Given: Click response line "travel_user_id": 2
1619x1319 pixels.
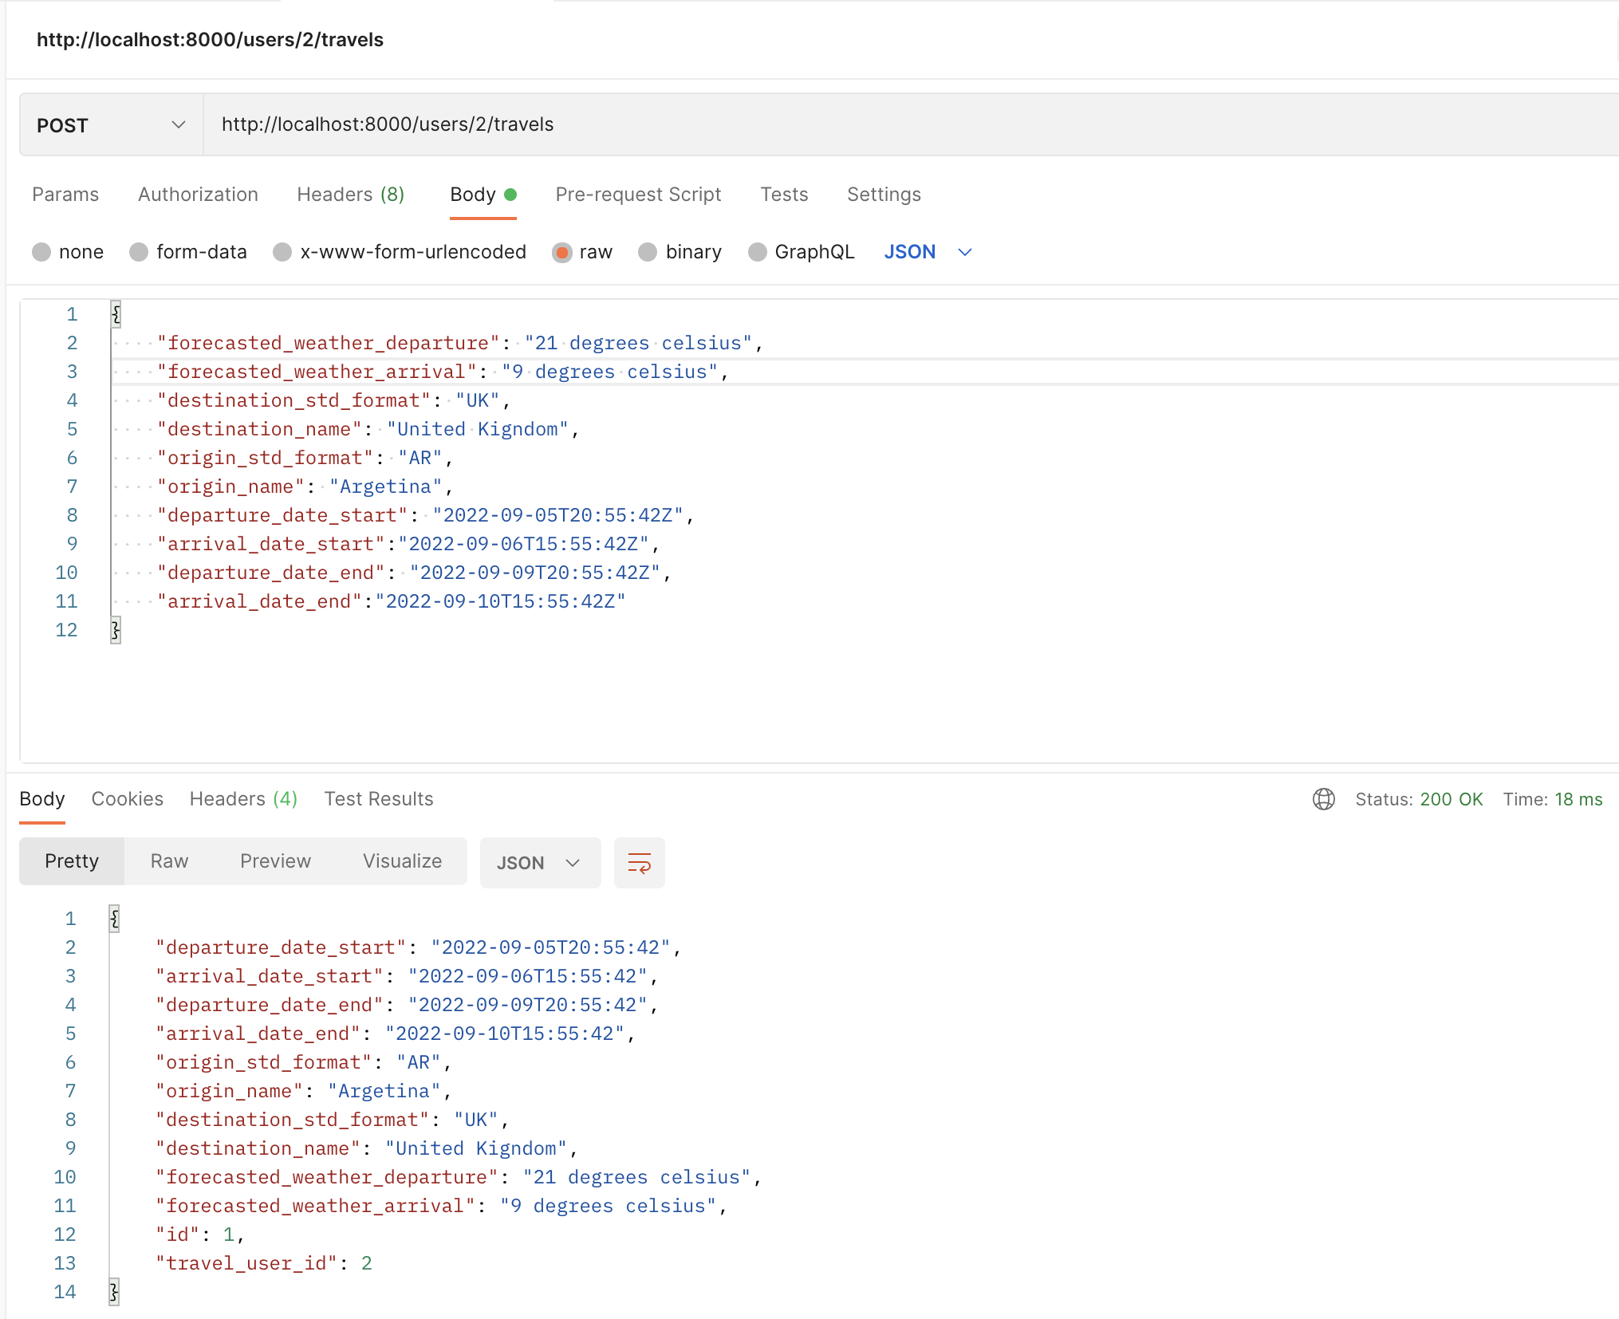Looking at the screenshot, I should 264,1263.
